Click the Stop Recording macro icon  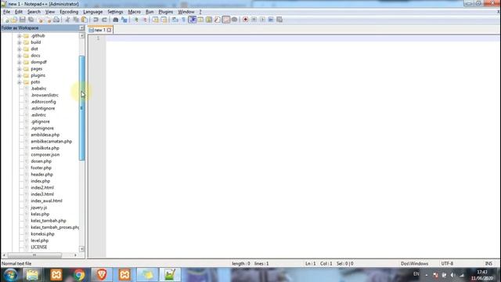254,20
